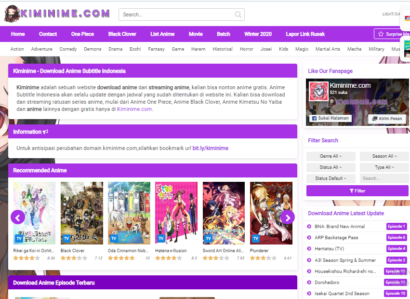410x299 pixels.
Task: Click the main Search input field
Action: coord(182,14)
